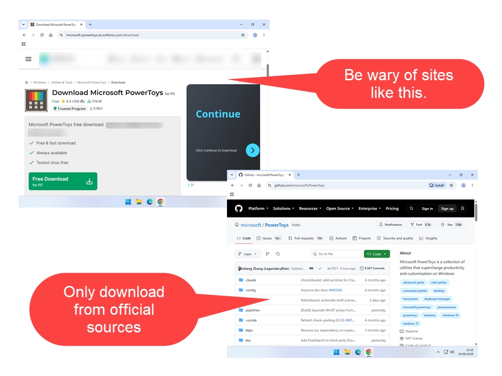Bookmark the GitHub page with the star icon
The image size is (502, 376).
point(451,186)
